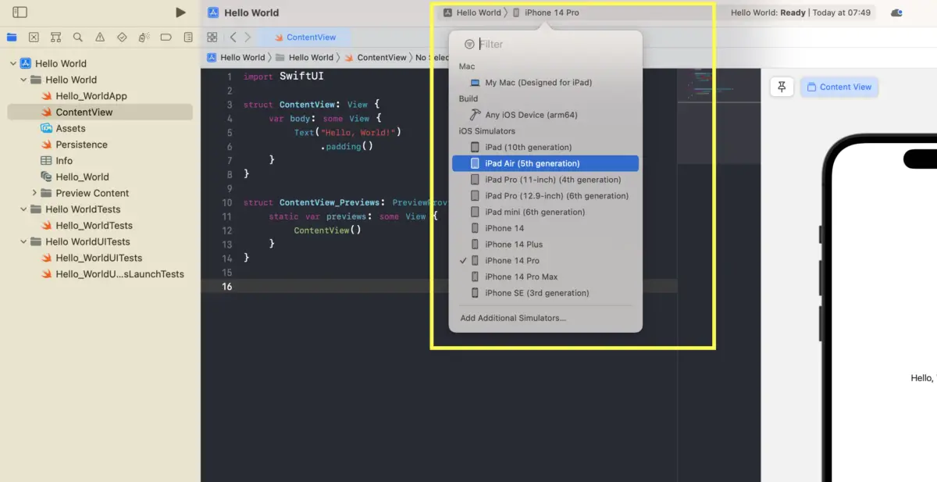This screenshot has height=482, width=937.
Task: Click the "Hello, World!" string in code
Action: 358,132
